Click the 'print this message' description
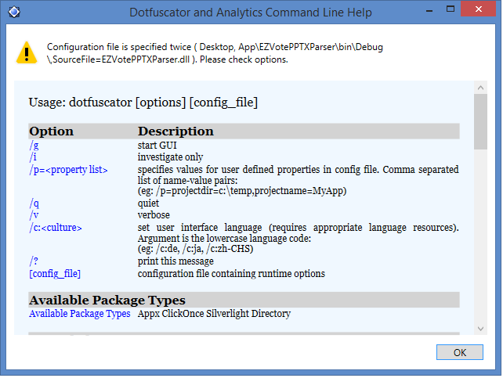The image size is (503, 378). [176, 261]
